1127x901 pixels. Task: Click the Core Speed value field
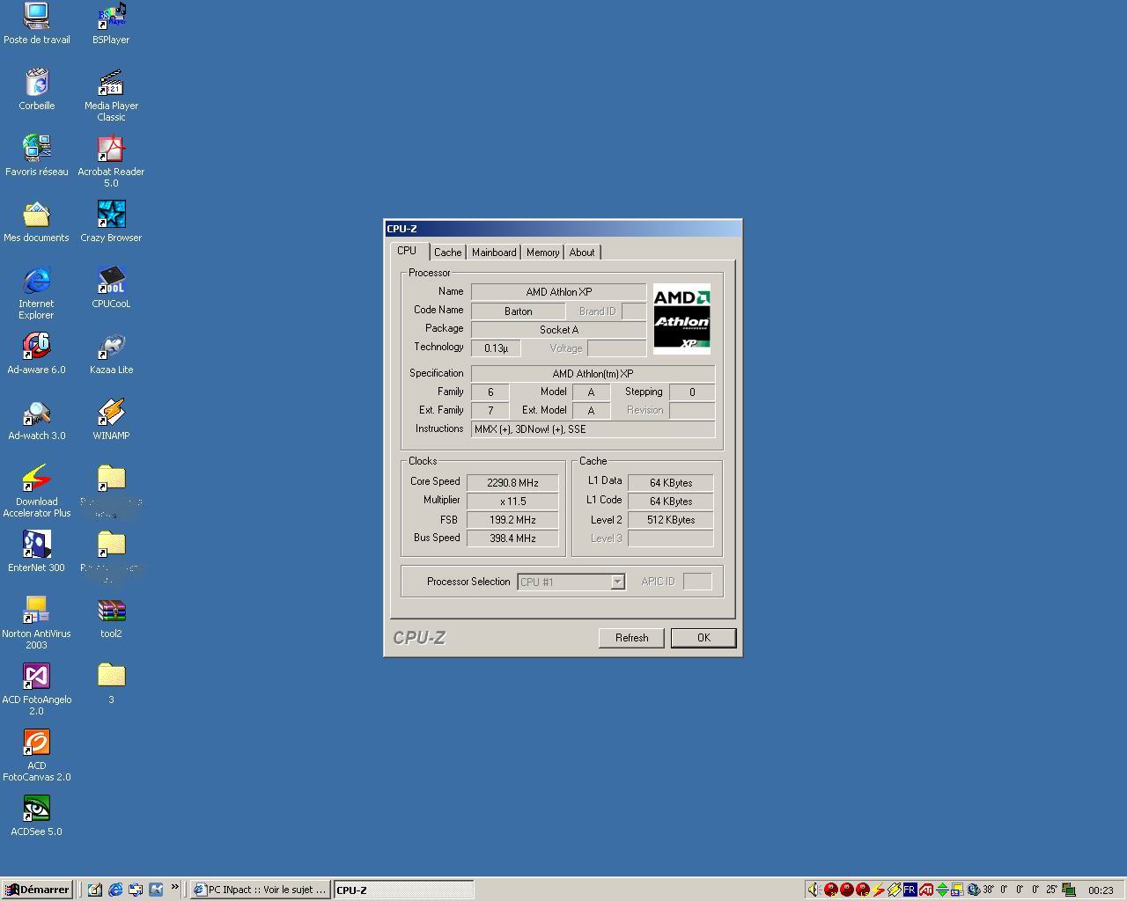pyautogui.click(x=512, y=483)
